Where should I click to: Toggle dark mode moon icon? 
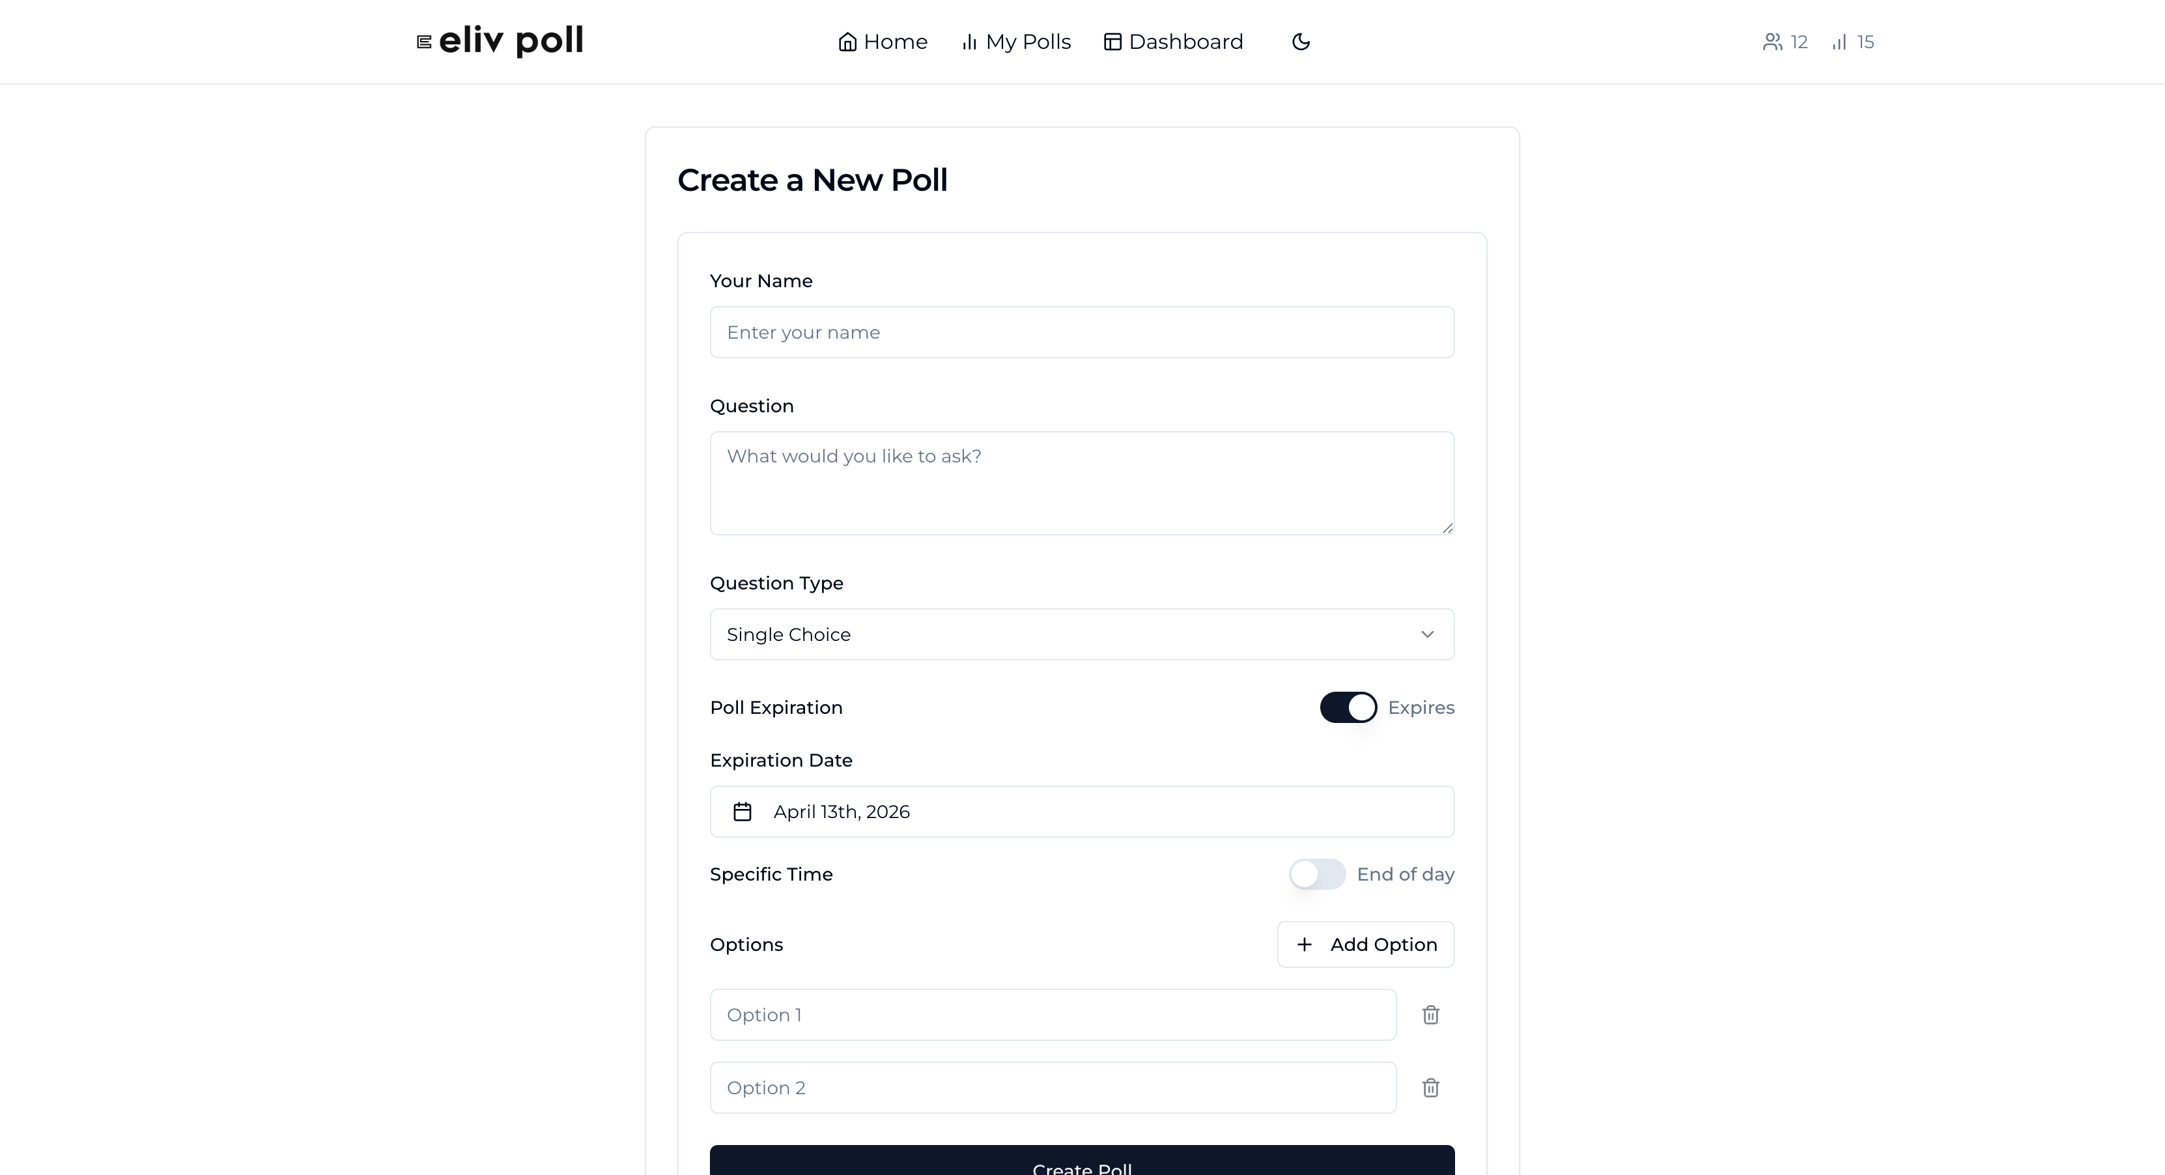(1300, 42)
